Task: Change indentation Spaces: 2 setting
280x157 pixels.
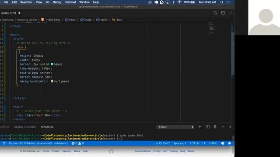Action: (180, 143)
